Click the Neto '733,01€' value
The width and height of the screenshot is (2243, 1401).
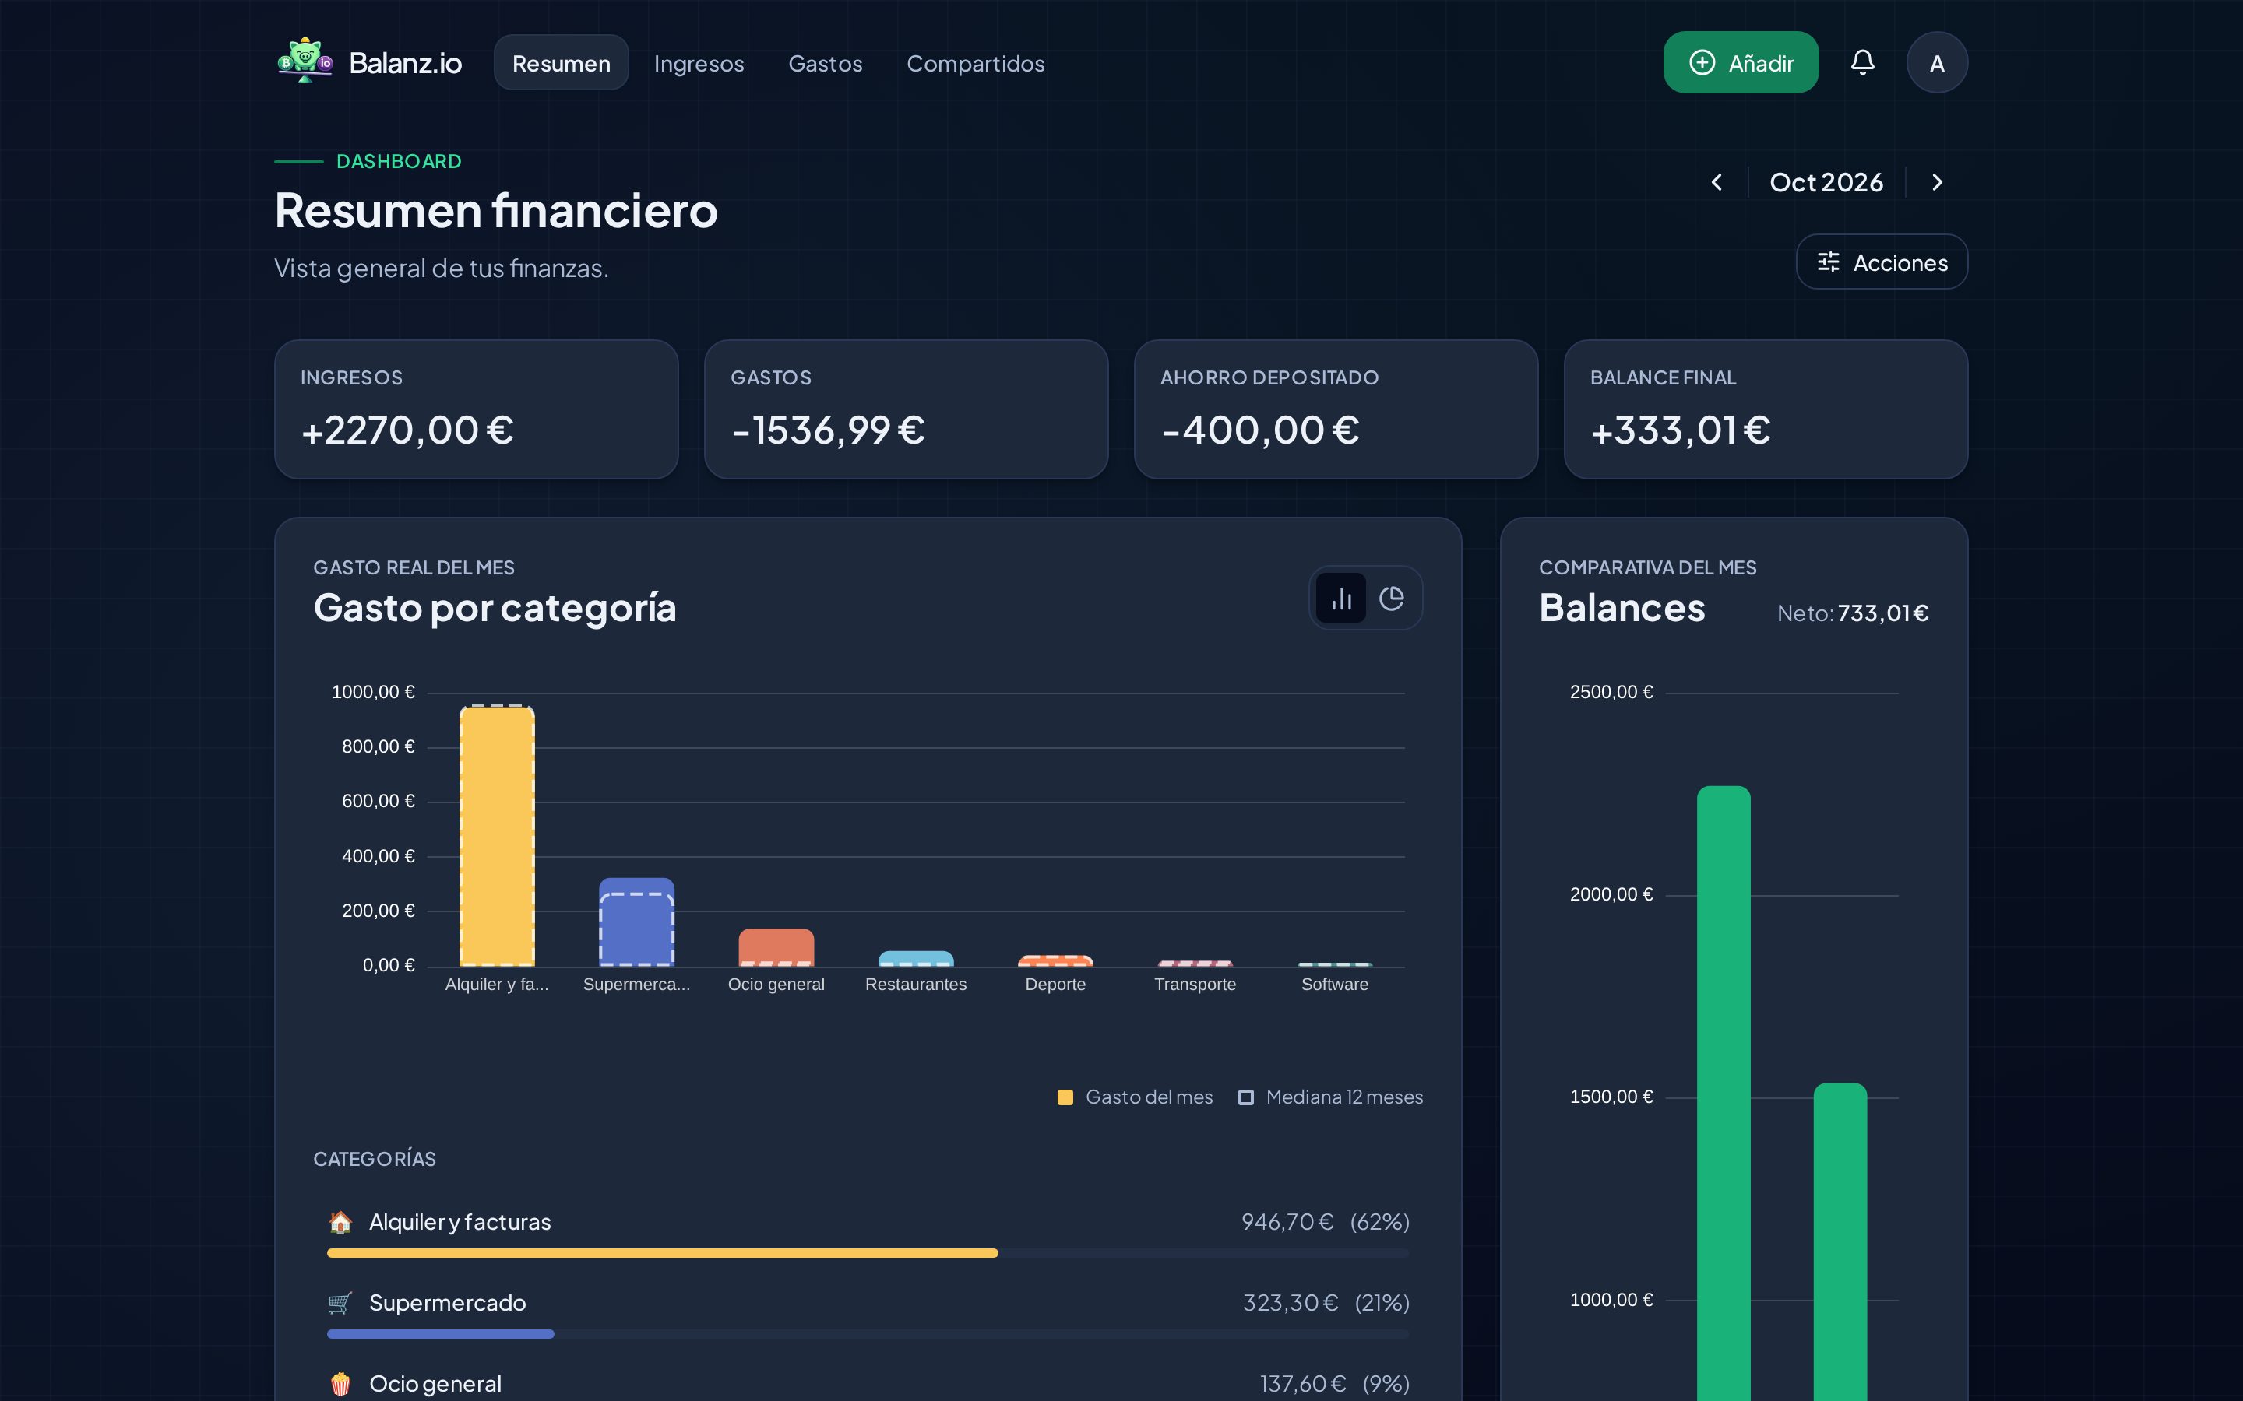coord(1882,613)
